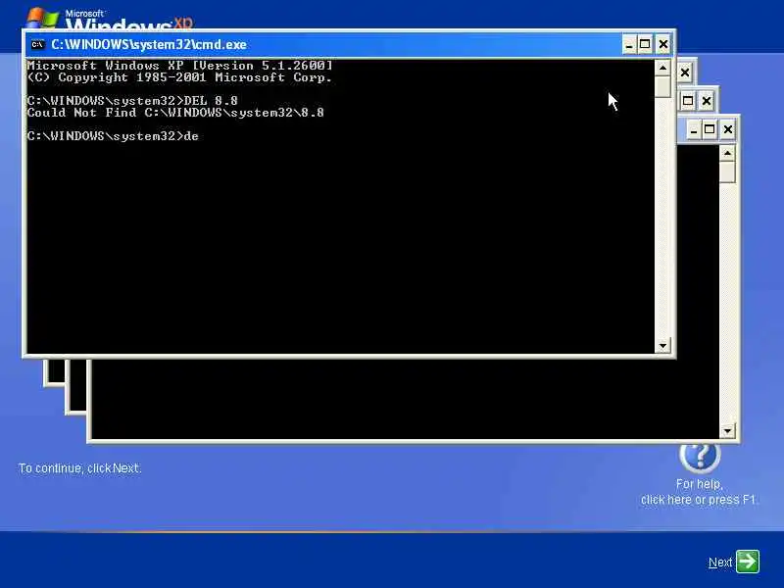Click the current prompt line with 'de'
Image resolution: width=784 pixels, height=588 pixels.
[113, 136]
